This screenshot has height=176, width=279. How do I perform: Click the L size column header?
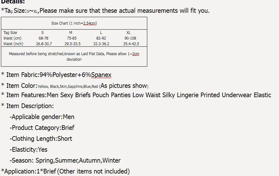100,33
